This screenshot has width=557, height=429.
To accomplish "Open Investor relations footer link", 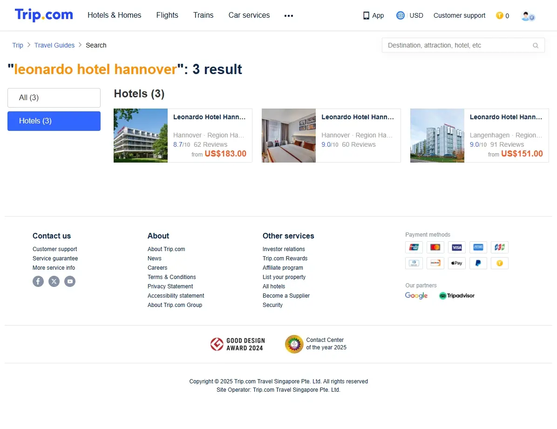I will pyautogui.click(x=284, y=249).
